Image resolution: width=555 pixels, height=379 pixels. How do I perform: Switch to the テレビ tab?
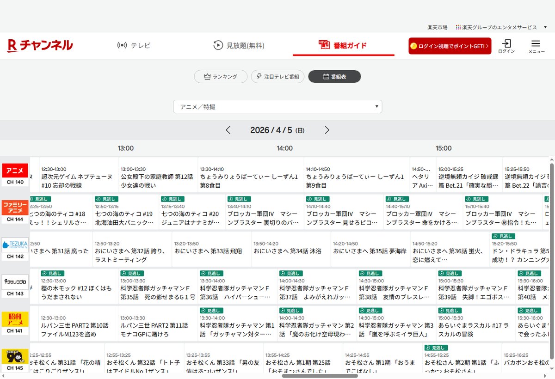coord(134,45)
